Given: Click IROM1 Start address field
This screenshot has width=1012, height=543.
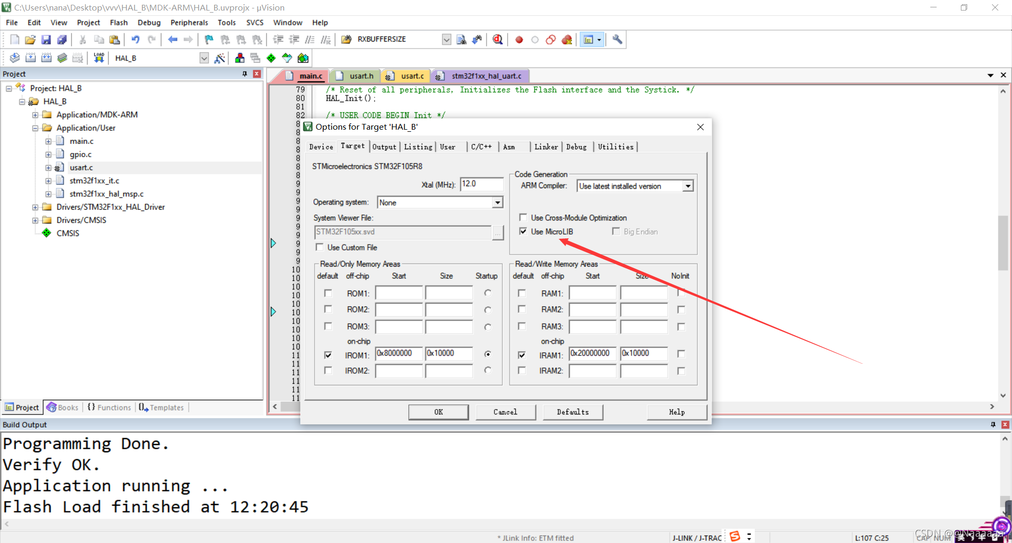Looking at the screenshot, I should click(x=399, y=353).
